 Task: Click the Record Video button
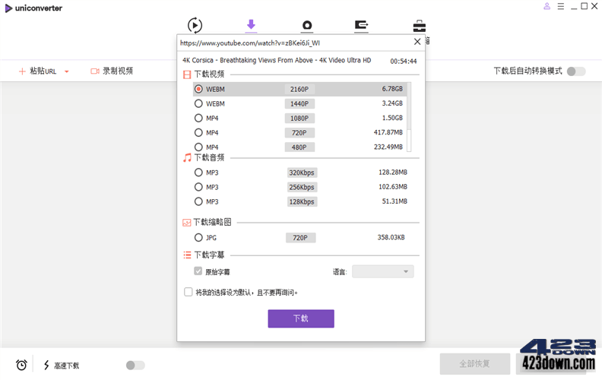coord(112,71)
